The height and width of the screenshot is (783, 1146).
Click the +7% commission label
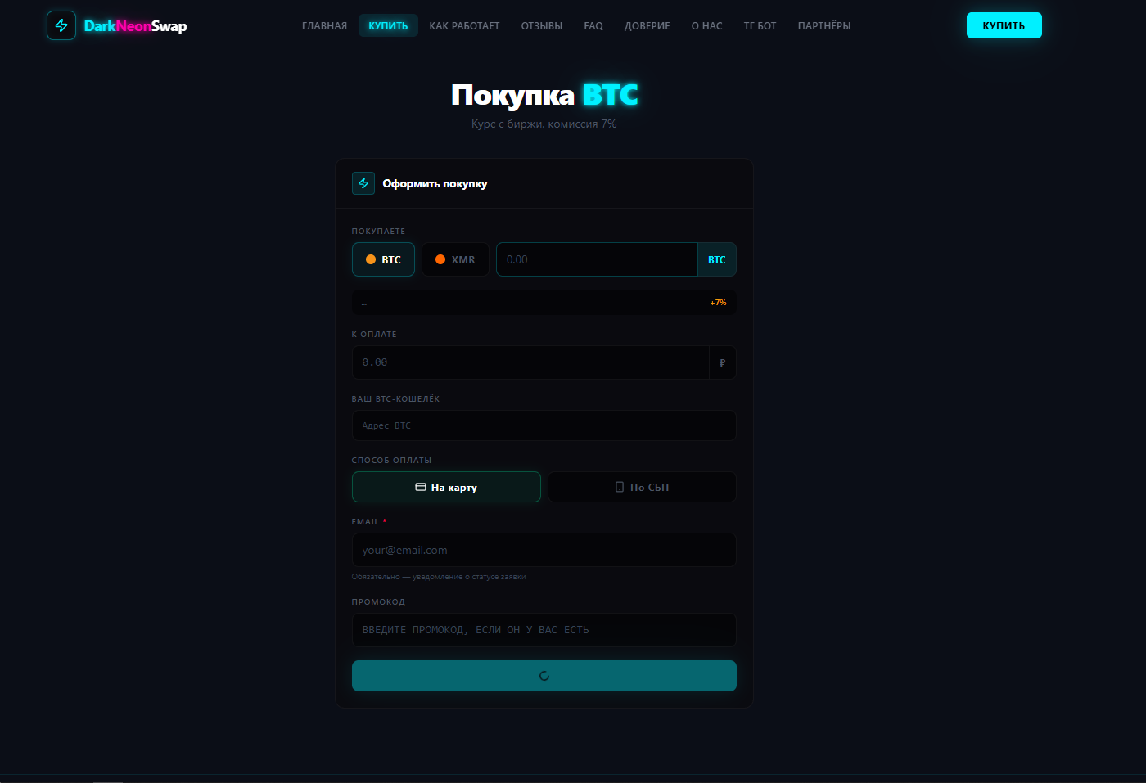click(718, 303)
